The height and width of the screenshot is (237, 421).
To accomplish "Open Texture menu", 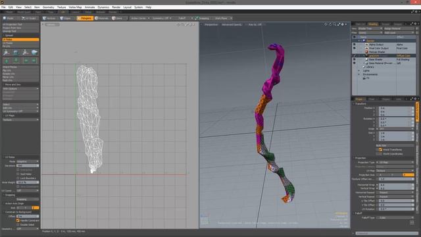I will point(61,7).
